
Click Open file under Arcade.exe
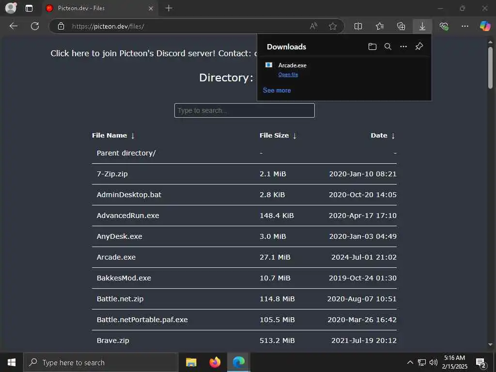[288, 75]
